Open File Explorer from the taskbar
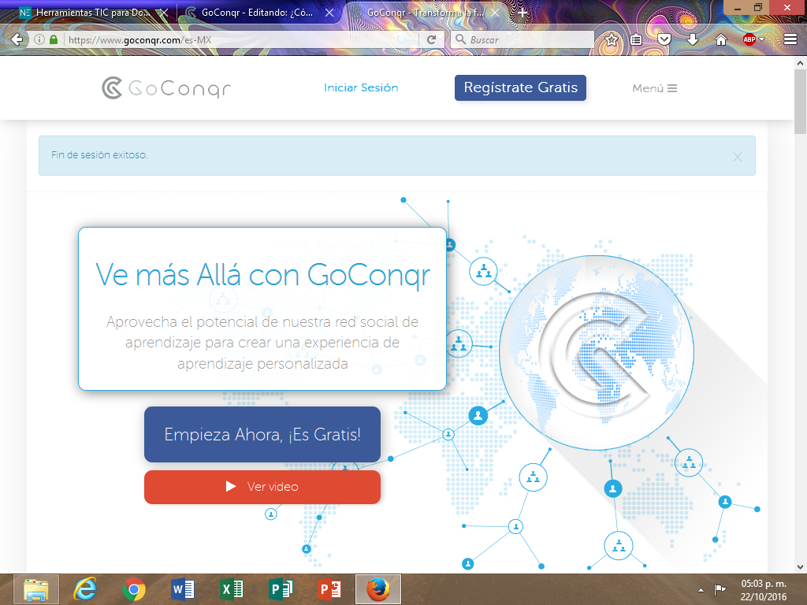807x605 pixels. coord(36,589)
